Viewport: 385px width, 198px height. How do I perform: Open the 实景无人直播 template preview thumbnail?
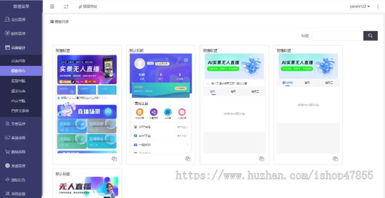(87, 103)
